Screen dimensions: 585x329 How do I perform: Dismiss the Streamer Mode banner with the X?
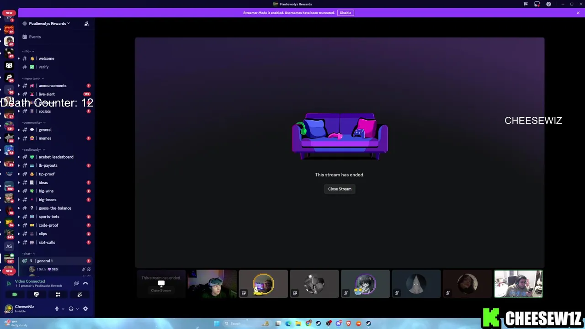pos(578,13)
